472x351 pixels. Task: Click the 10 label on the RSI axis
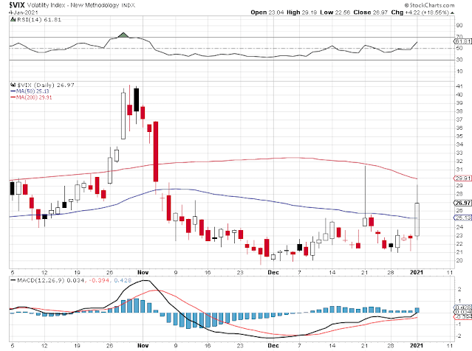(459, 72)
